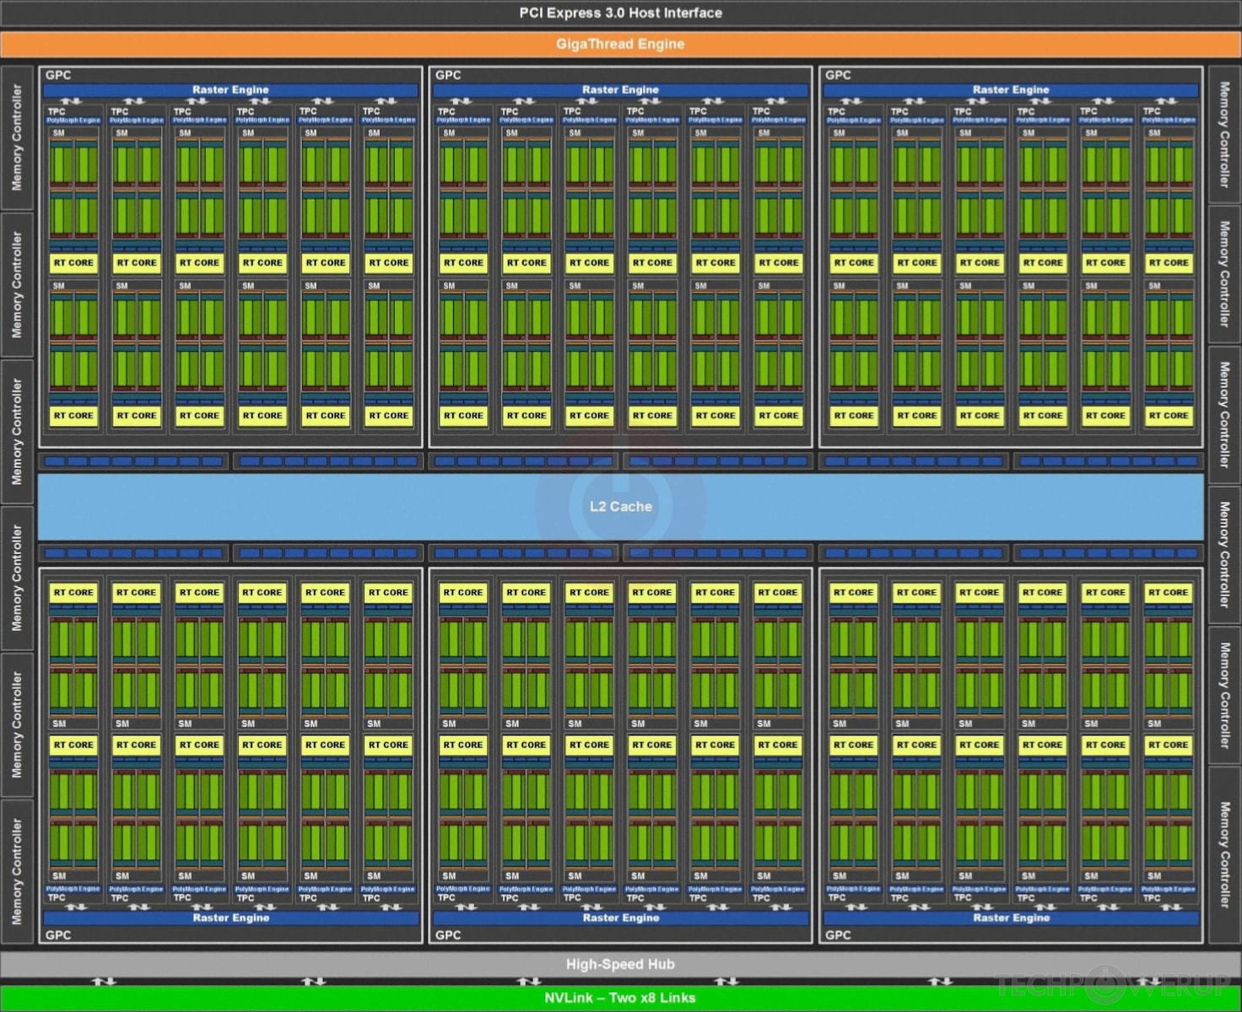Screen dimensions: 1242x1012
Task: Select the PCI Express 3.0 Host Interface bar
Action: click(621, 13)
